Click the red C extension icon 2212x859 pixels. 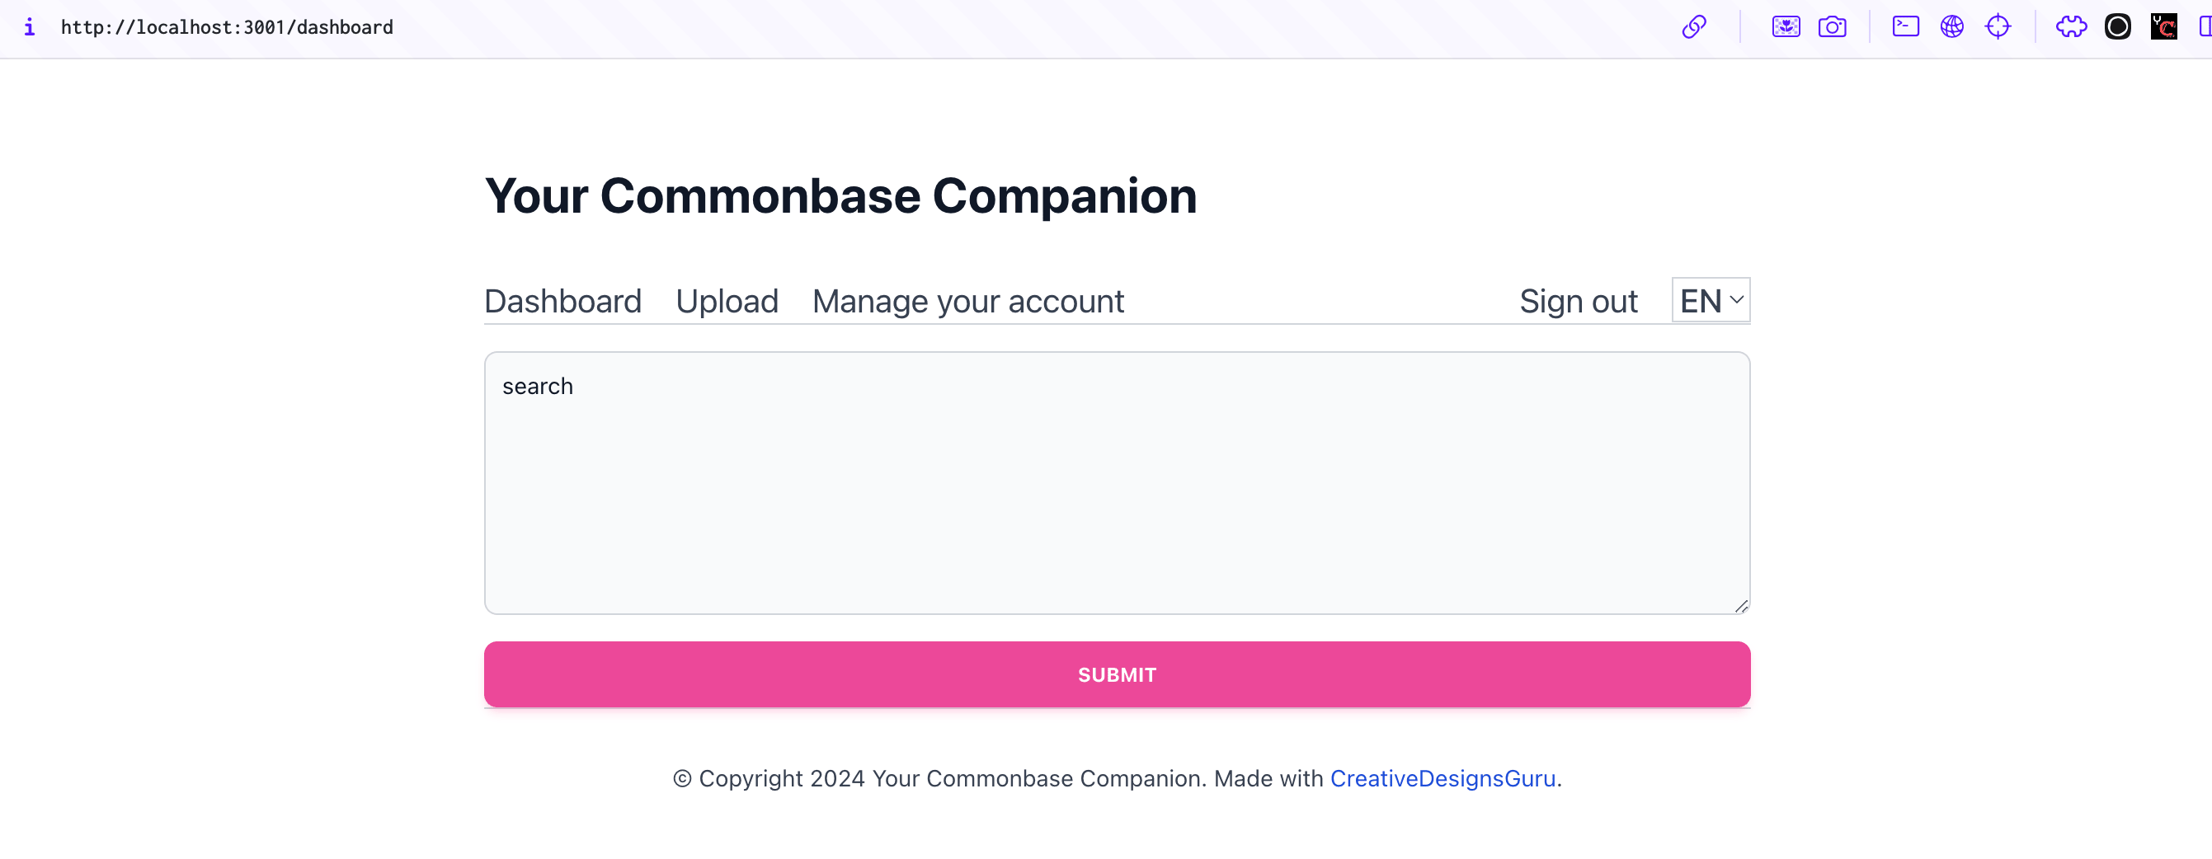pos(2163,26)
